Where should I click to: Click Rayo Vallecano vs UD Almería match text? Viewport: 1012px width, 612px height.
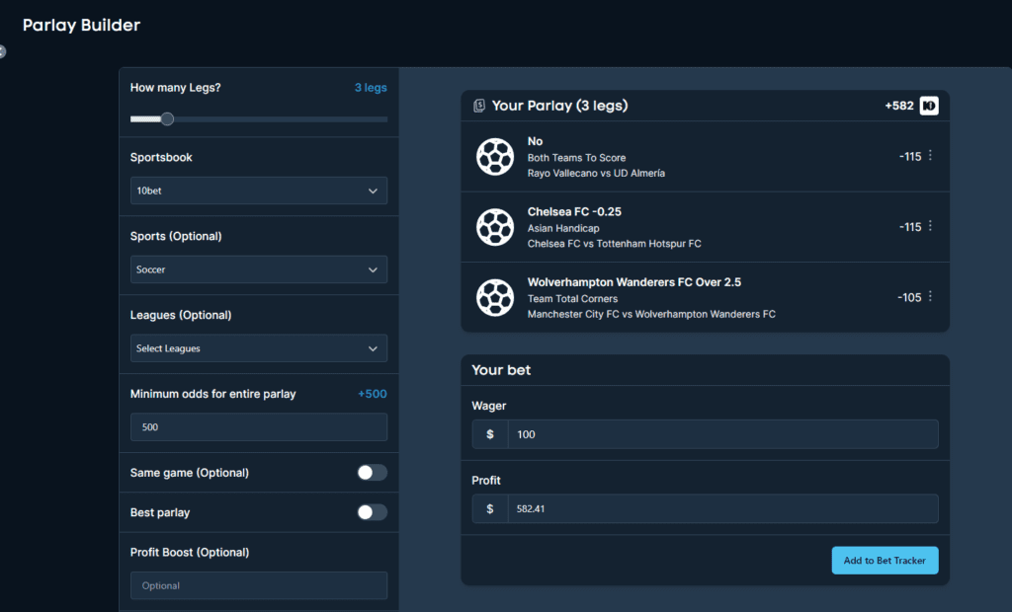pyautogui.click(x=596, y=173)
